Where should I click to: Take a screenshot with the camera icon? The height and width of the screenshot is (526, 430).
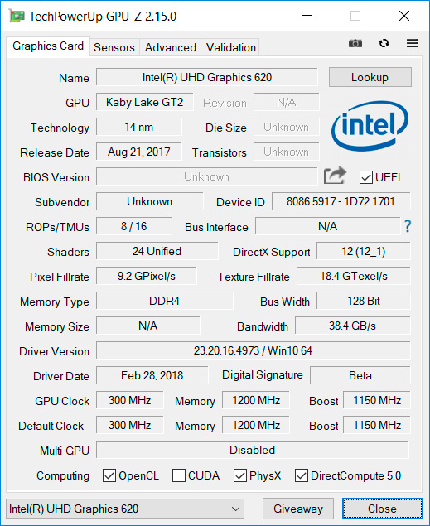point(355,43)
